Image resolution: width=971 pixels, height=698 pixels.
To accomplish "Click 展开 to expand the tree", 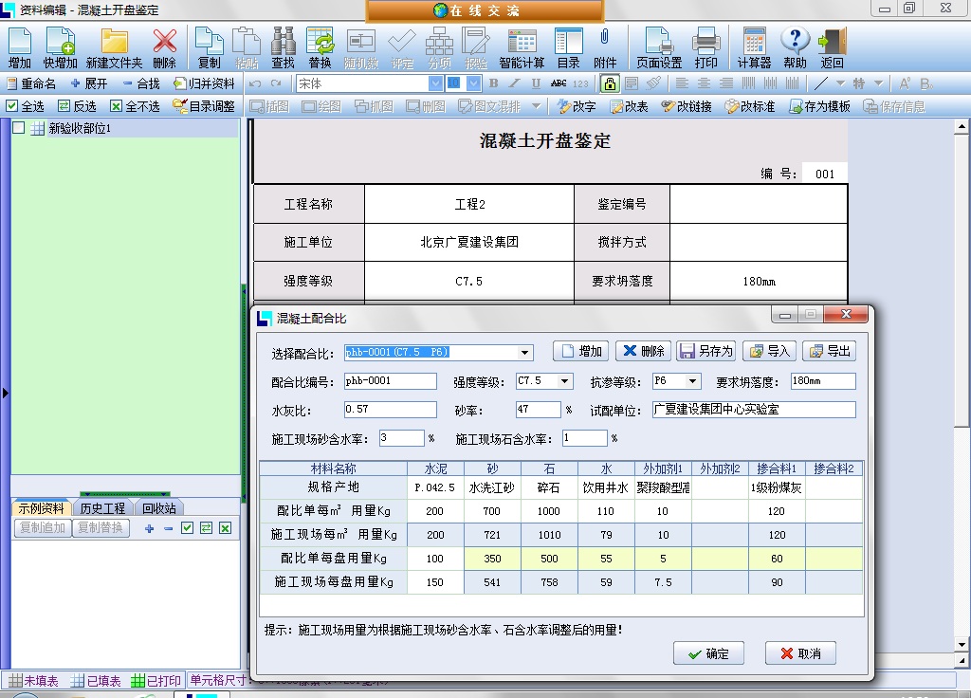I will pos(88,83).
